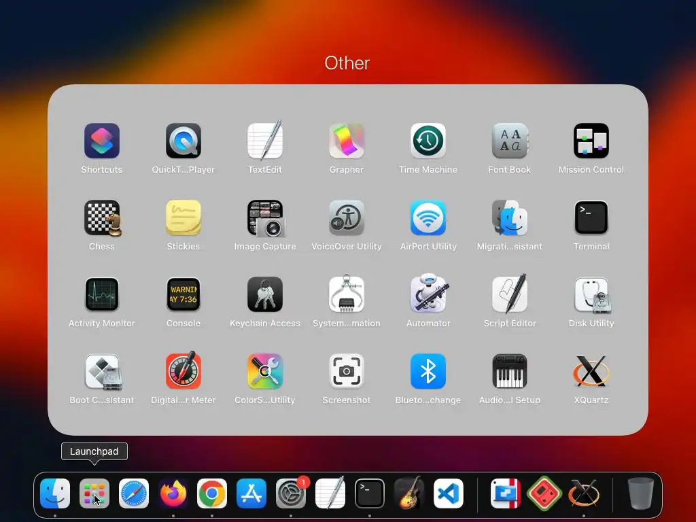Launch AirPort Utility
This screenshot has width=696, height=522.
(428, 218)
